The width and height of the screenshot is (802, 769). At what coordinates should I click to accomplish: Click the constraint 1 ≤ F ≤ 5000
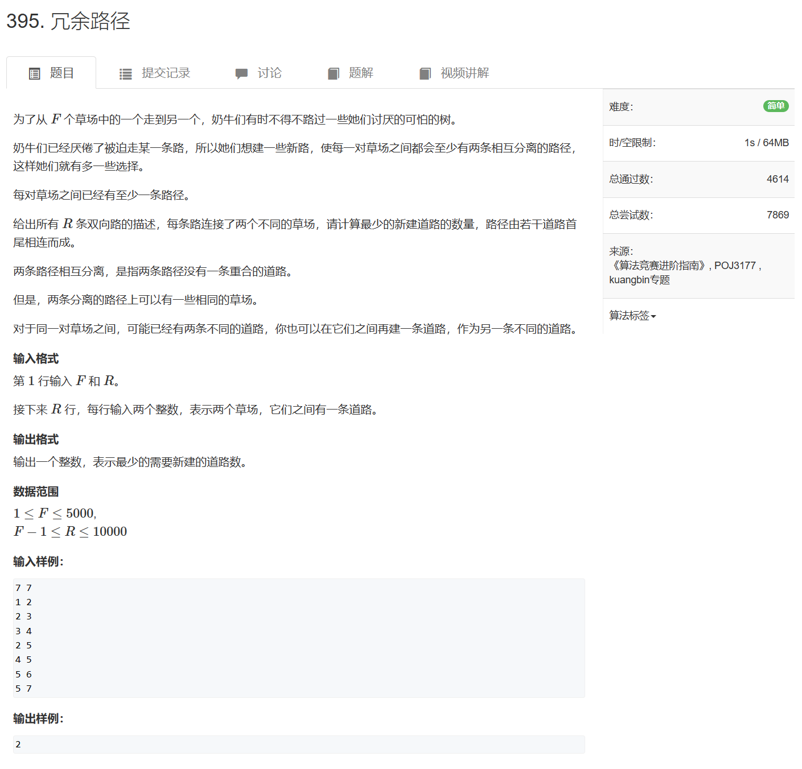[55, 513]
